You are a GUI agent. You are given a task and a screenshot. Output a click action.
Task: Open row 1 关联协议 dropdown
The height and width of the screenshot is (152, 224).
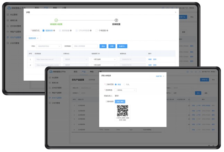(x=76, y=59)
